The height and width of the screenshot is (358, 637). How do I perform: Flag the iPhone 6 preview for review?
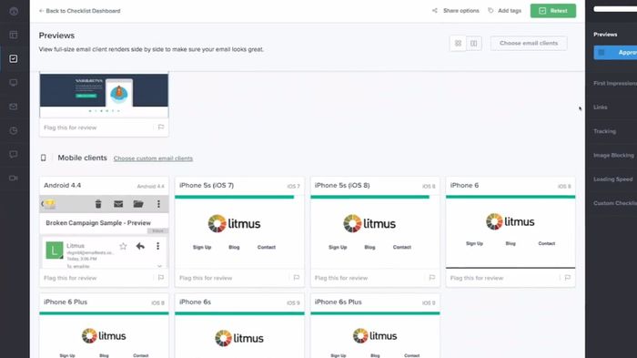point(567,278)
